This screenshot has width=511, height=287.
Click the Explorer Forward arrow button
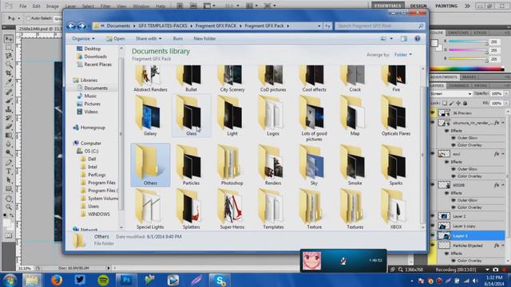tap(81, 26)
